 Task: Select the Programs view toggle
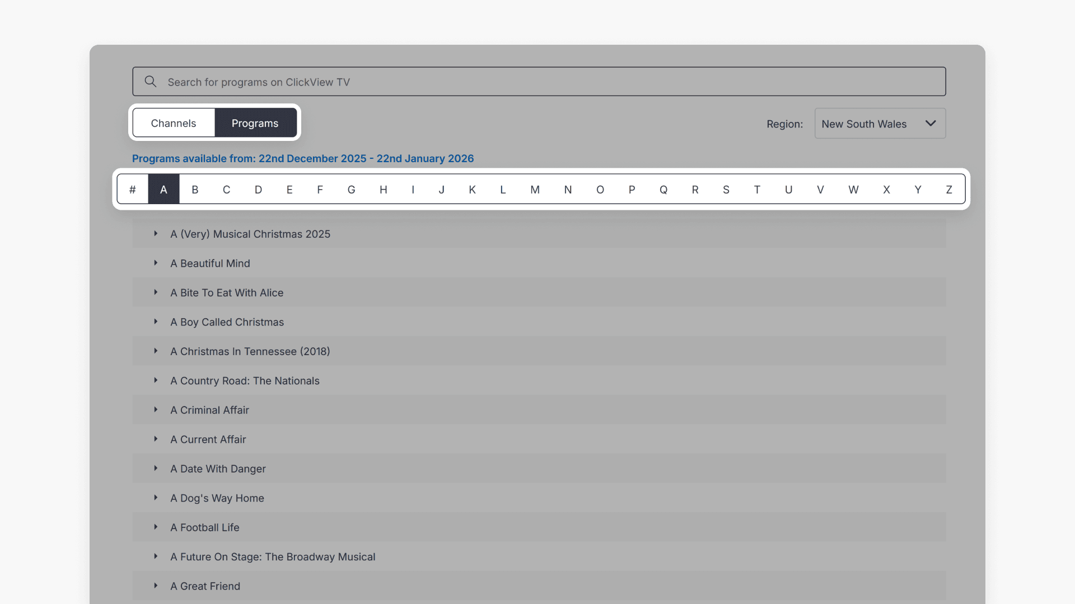tap(255, 123)
